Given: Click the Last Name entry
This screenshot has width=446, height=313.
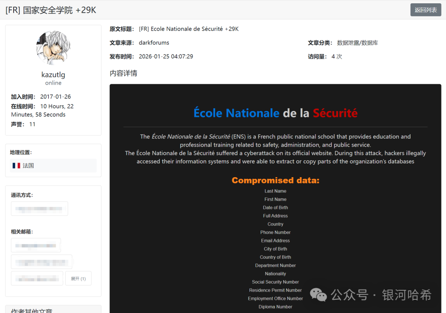Looking at the screenshot, I should click(x=275, y=191).
